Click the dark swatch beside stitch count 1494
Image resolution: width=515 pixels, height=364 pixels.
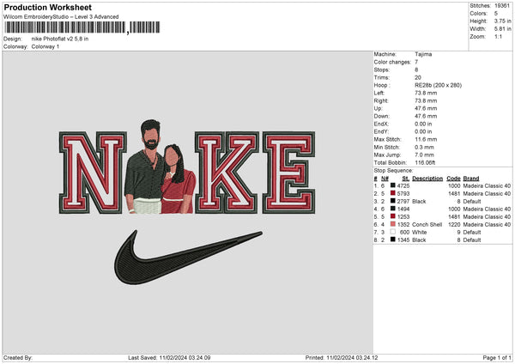(393, 209)
